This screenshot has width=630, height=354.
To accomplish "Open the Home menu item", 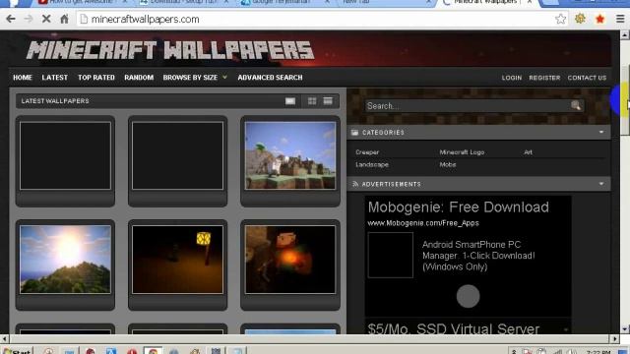I will [x=23, y=78].
